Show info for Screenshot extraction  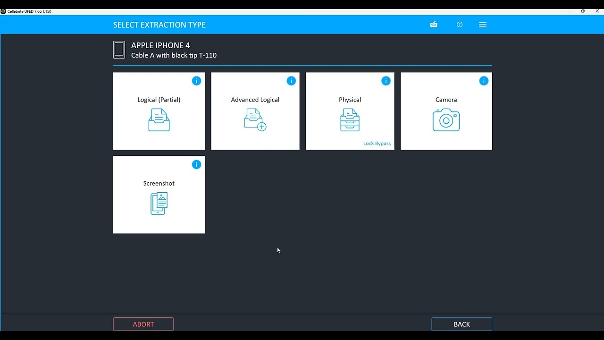click(x=196, y=164)
